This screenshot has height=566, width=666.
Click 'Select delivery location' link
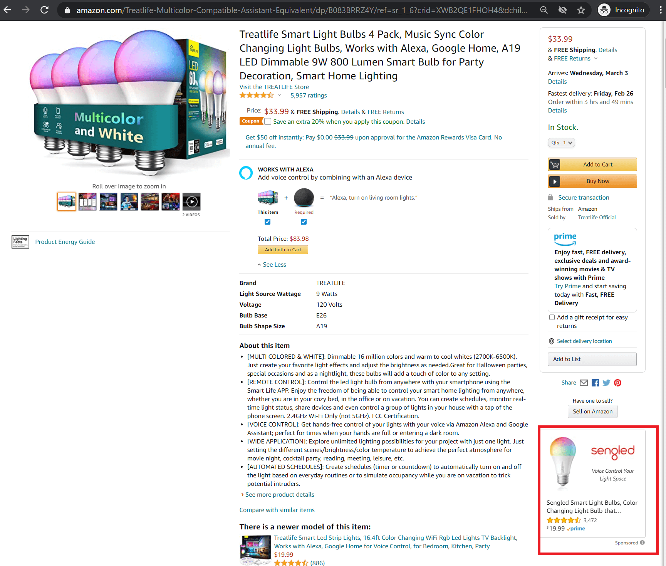coord(584,341)
